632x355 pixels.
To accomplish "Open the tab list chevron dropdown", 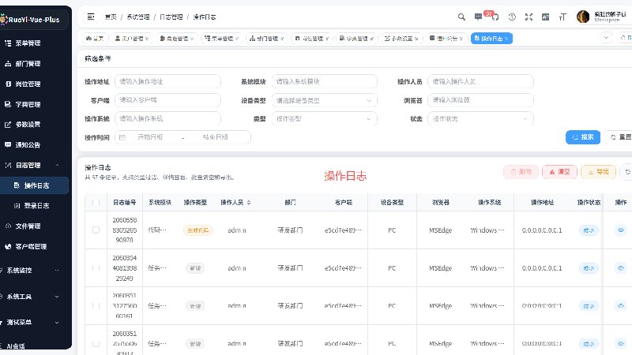I will pos(606,38).
